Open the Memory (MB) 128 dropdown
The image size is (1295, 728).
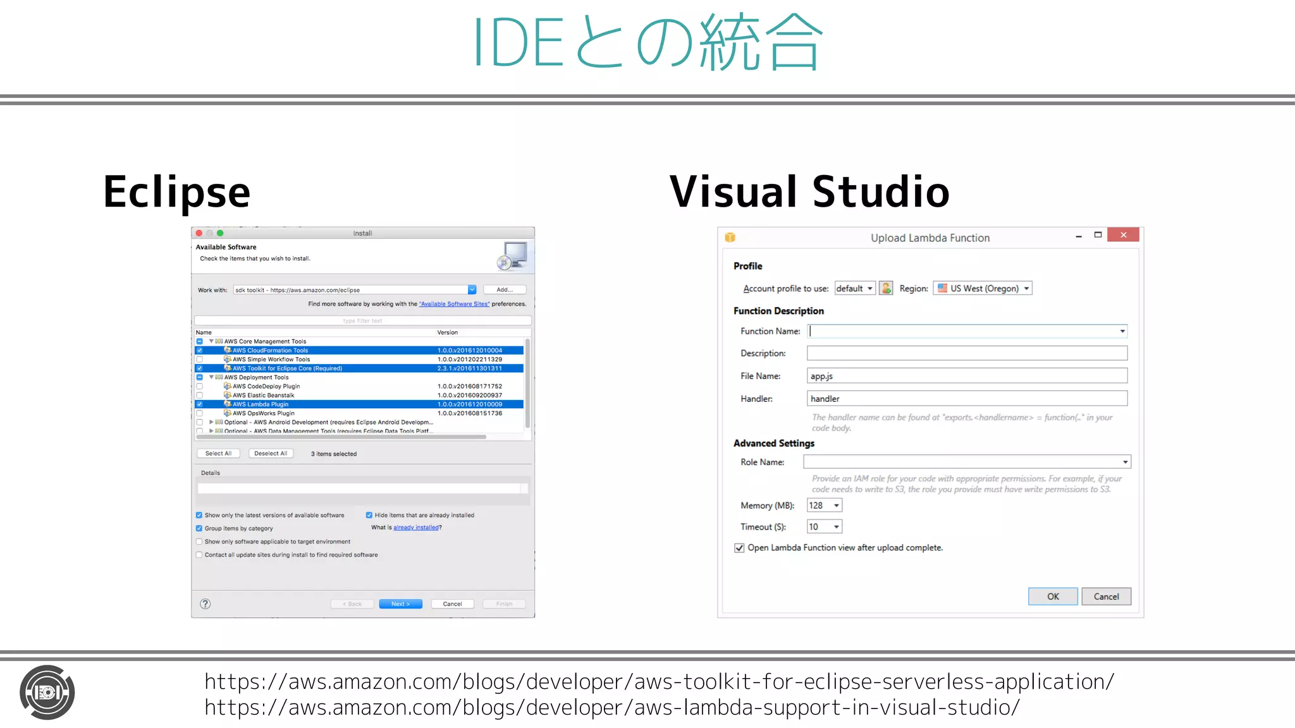[825, 505]
